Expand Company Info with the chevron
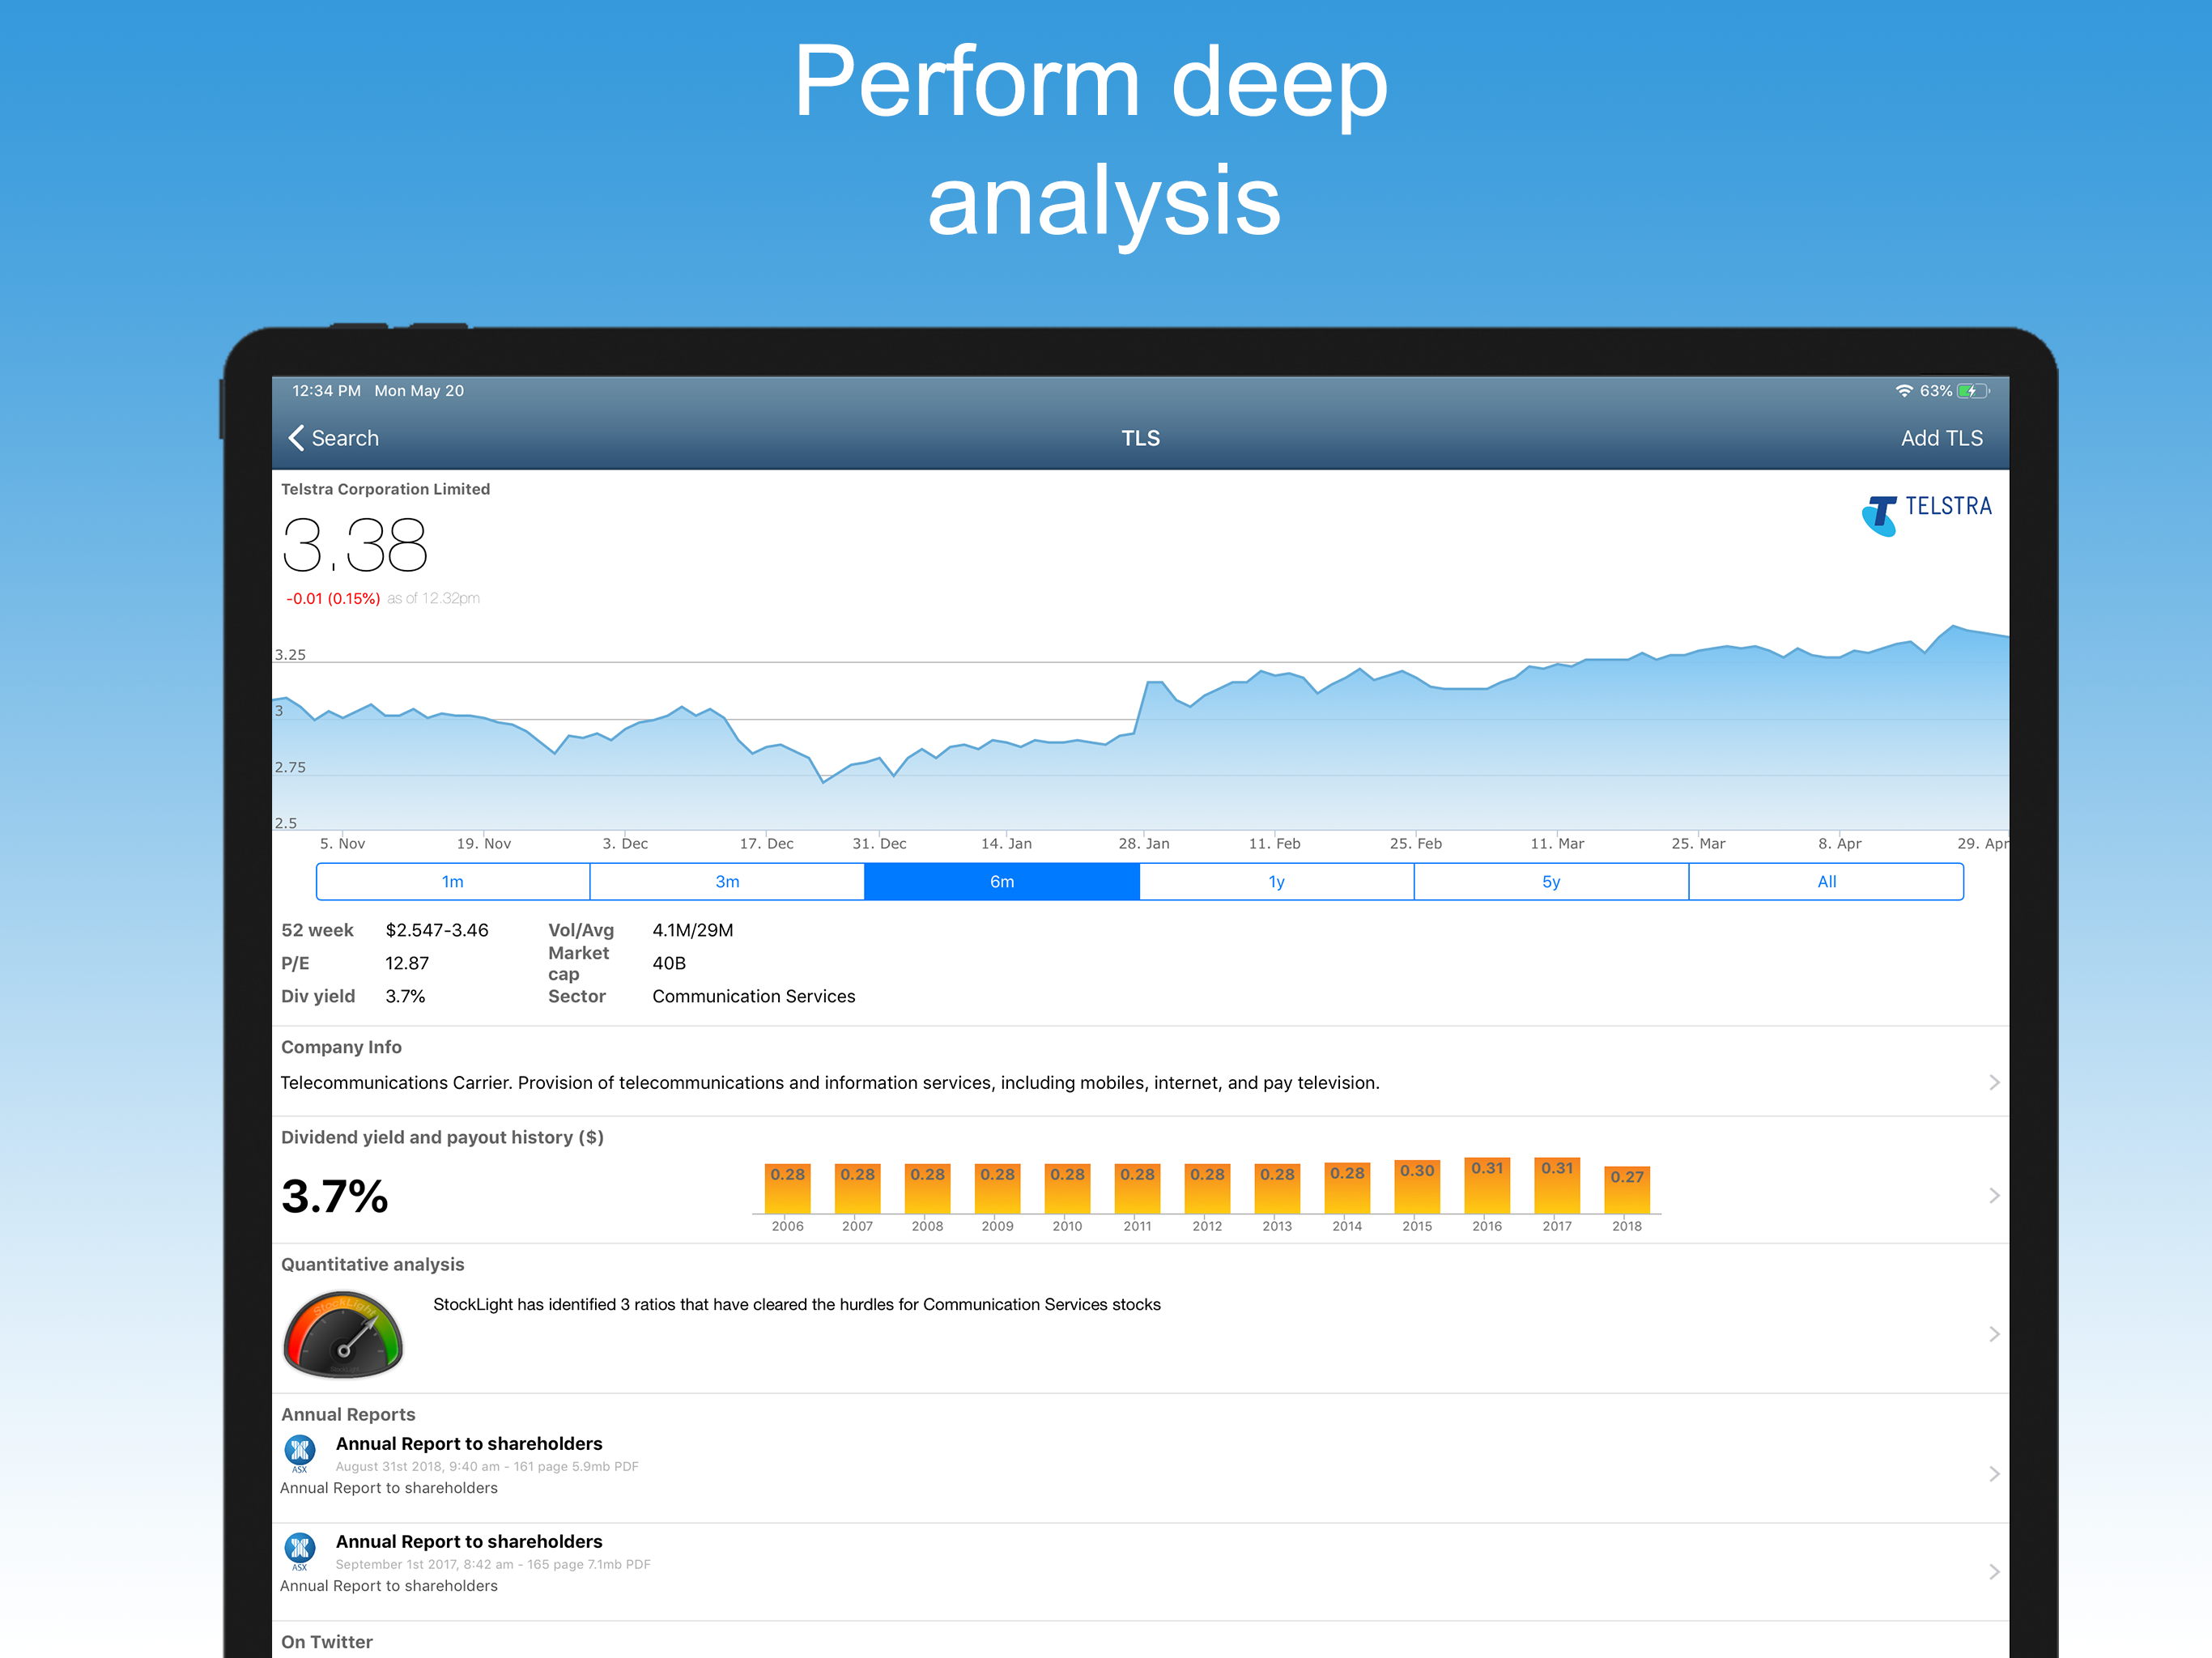Viewport: 2212px width, 1658px height. coord(1994,1082)
